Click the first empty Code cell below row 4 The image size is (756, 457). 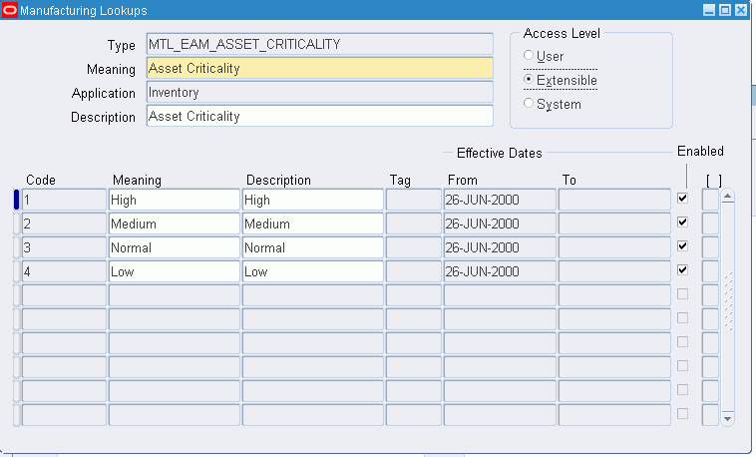[x=64, y=295]
